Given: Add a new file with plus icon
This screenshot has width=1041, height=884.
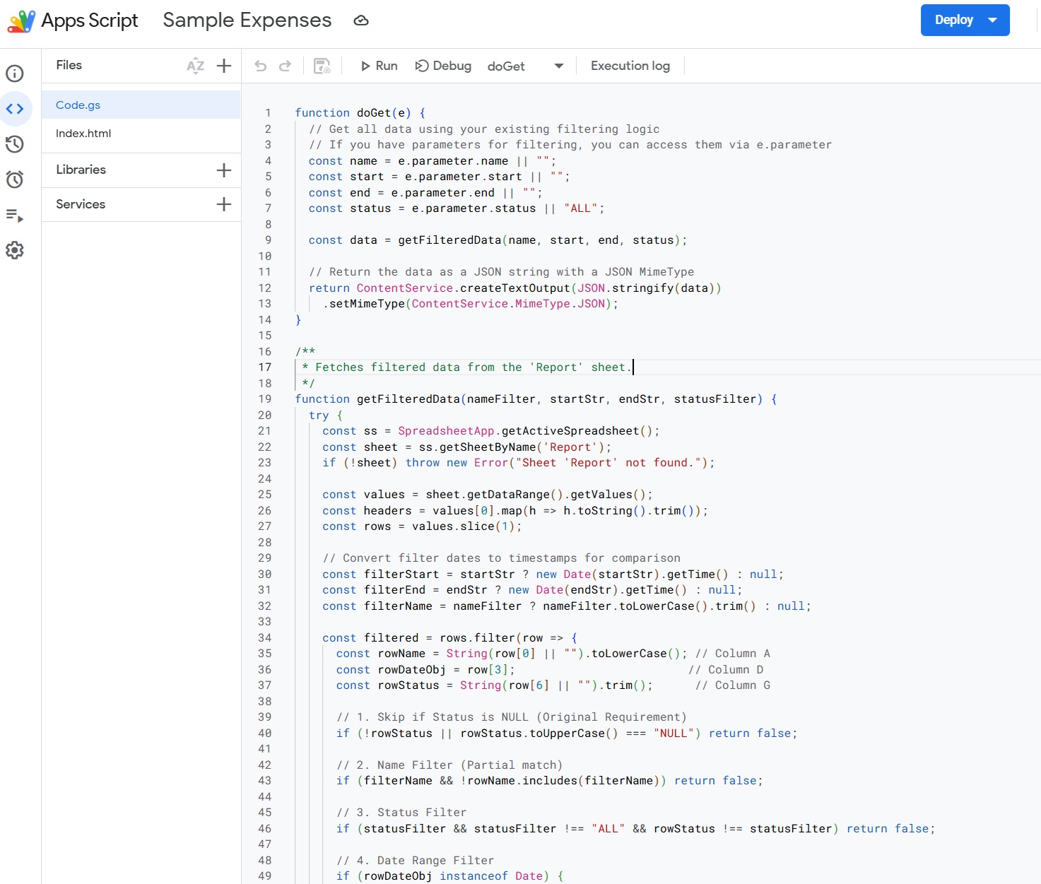Looking at the screenshot, I should [x=224, y=66].
